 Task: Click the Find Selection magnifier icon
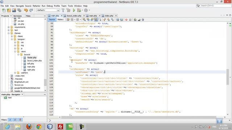coord(84,19)
